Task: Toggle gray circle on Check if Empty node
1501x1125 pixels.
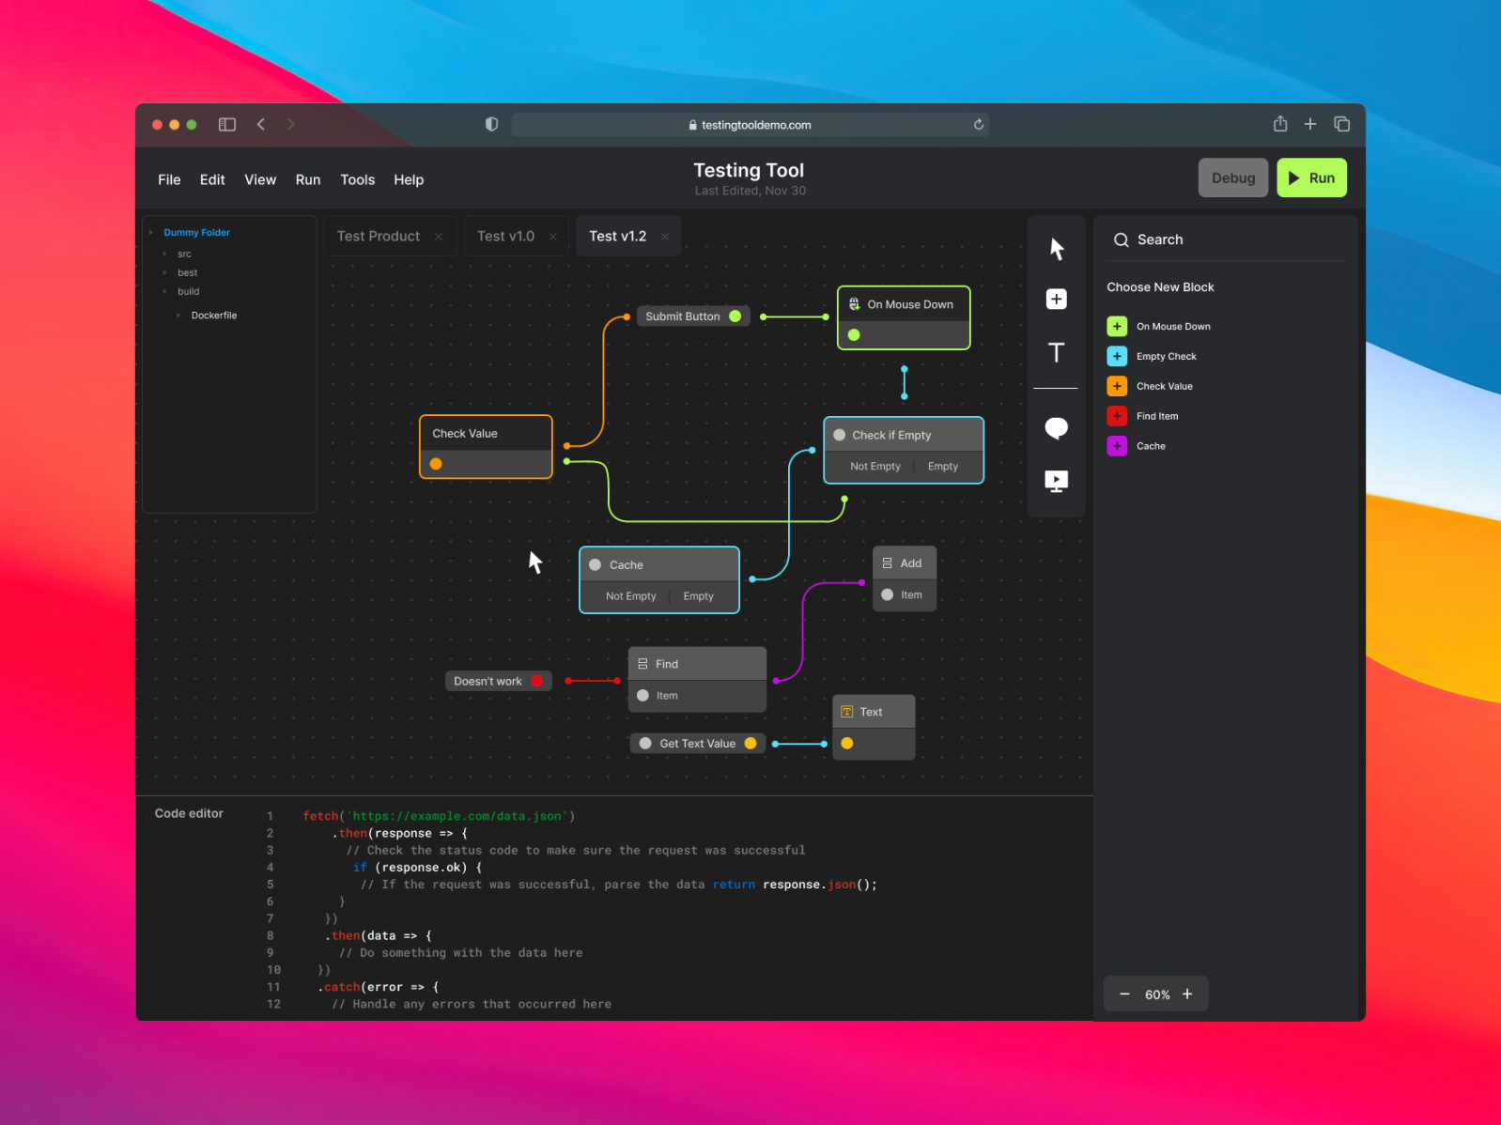Action: tap(840, 435)
